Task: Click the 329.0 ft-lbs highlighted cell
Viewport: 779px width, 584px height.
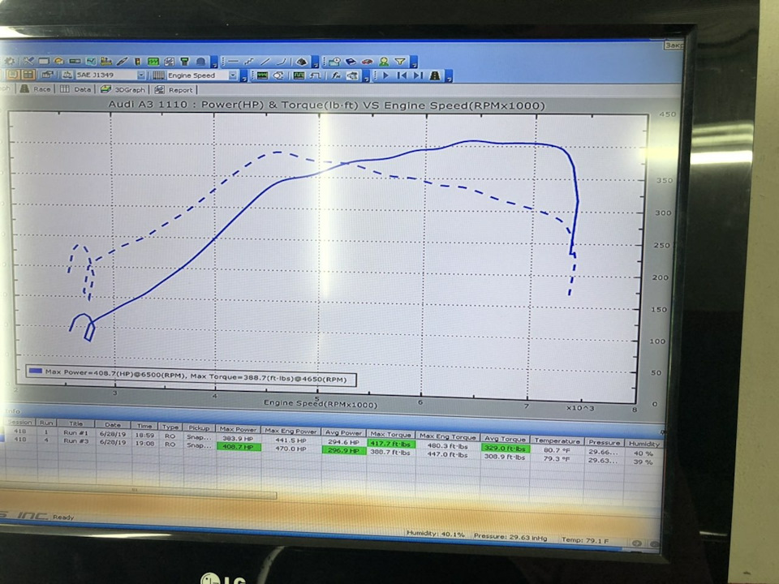Action: (x=506, y=448)
